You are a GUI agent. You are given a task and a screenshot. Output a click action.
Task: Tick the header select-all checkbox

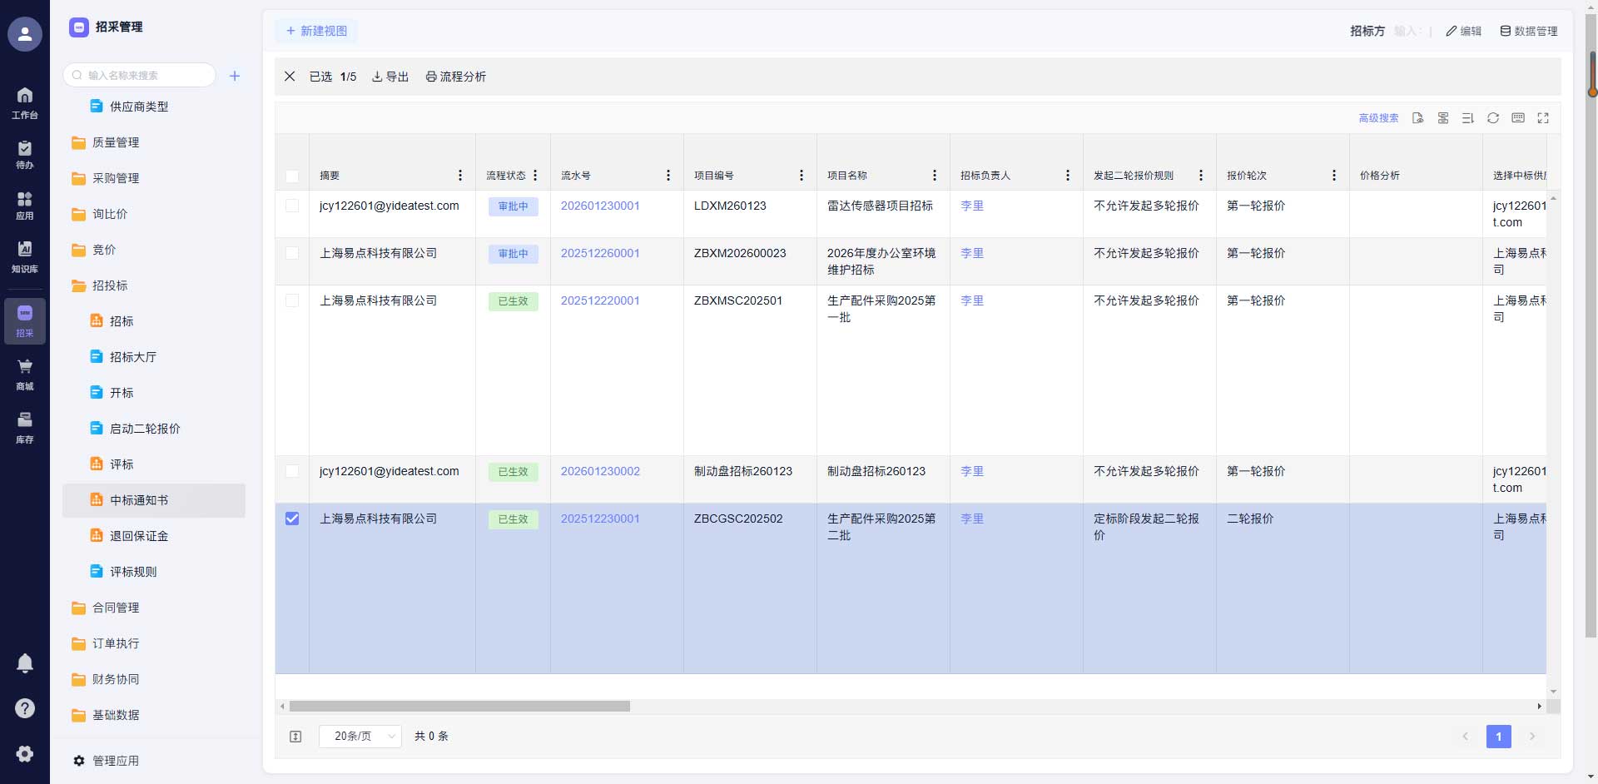click(x=292, y=176)
